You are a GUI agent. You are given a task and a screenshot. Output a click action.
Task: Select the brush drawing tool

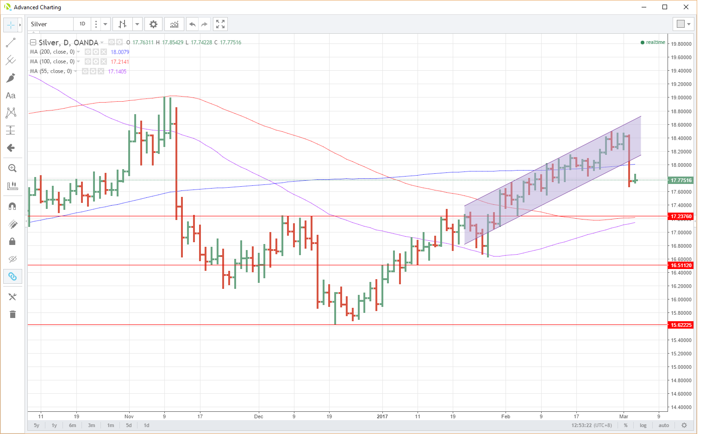click(x=11, y=78)
